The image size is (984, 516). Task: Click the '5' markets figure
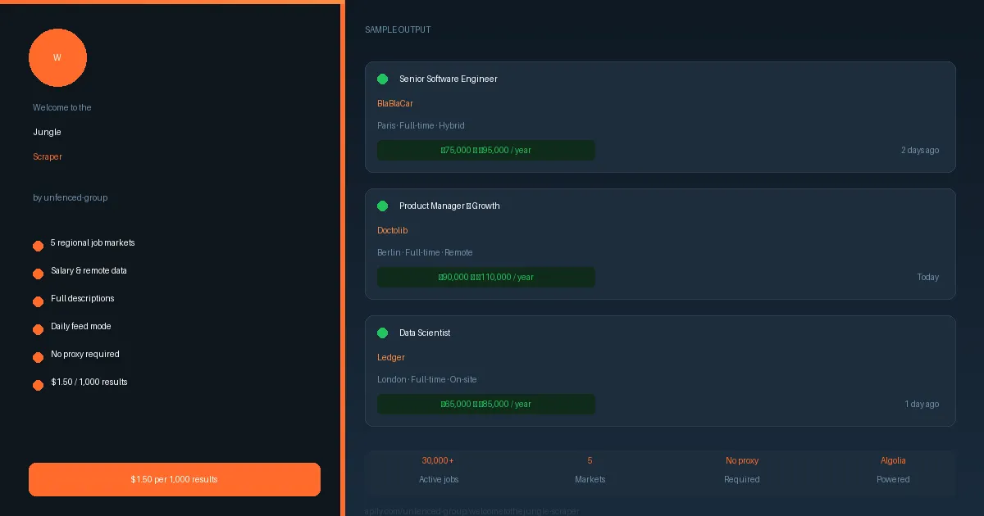[x=590, y=460]
